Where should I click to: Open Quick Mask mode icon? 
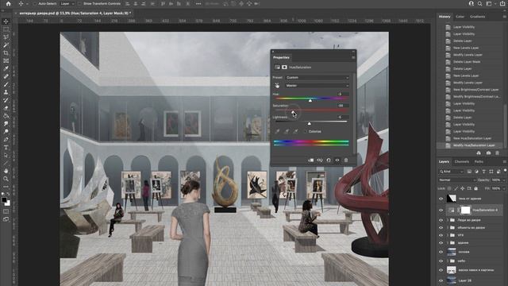click(x=6, y=211)
